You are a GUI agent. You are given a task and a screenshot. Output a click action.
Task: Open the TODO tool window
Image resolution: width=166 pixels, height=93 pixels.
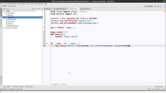(x=7, y=87)
